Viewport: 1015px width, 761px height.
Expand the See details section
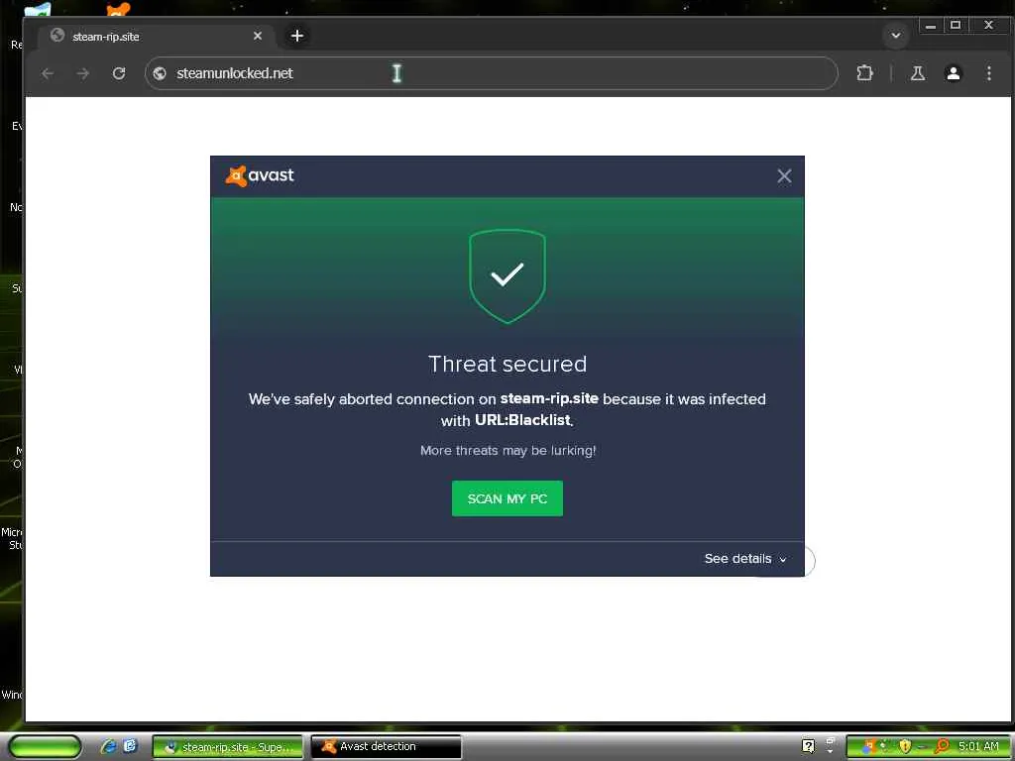[745, 559]
